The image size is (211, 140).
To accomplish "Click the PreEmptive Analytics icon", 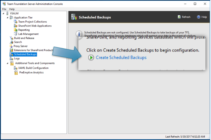I will [16, 72].
